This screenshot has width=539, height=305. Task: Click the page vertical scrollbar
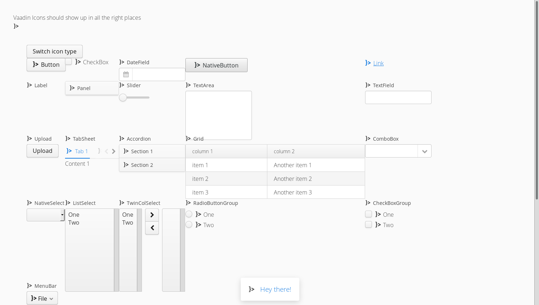537,100
